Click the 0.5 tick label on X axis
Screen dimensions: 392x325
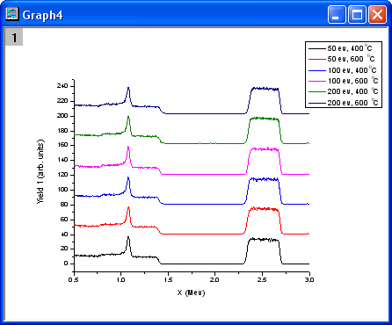(x=74, y=279)
